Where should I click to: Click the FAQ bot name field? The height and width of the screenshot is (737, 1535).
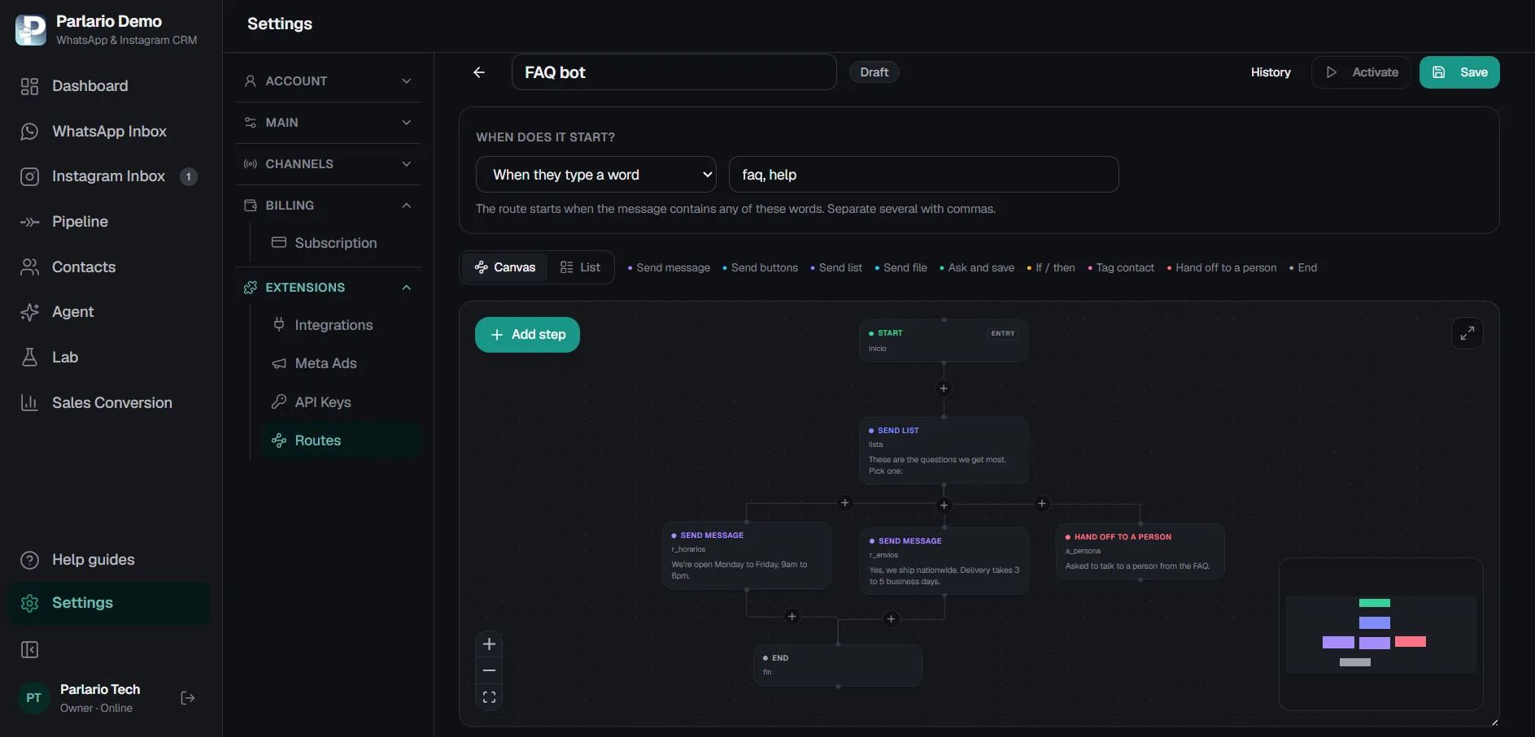pos(674,72)
